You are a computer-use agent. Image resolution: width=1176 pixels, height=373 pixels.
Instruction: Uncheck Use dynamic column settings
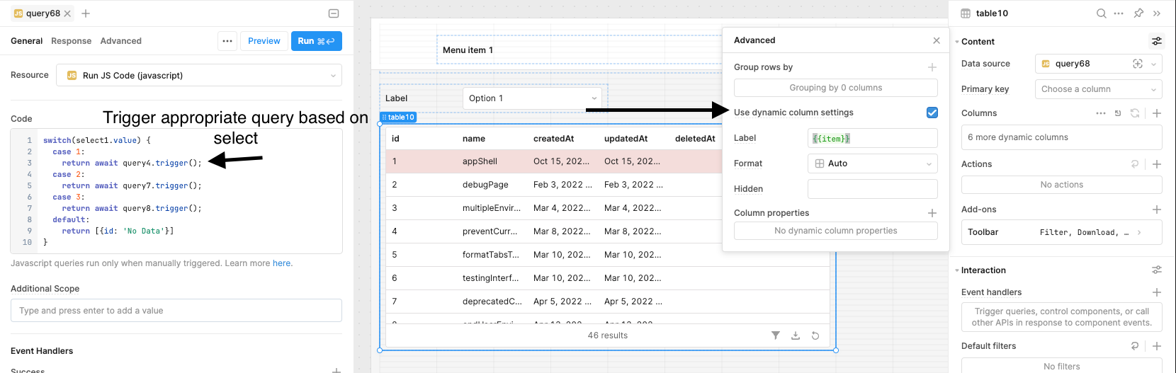pos(932,113)
